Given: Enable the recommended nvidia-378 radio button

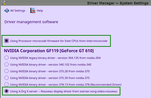Looking at the screenshot, I should click(6, 85).
